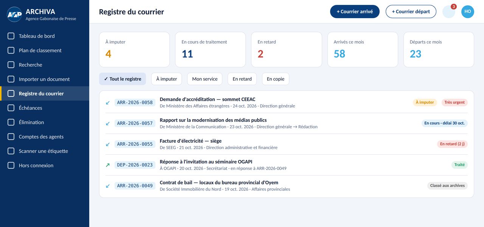The width and height of the screenshot is (484, 227).
Task: Open Échéances in the sidebar
Action: pyautogui.click(x=45, y=108)
